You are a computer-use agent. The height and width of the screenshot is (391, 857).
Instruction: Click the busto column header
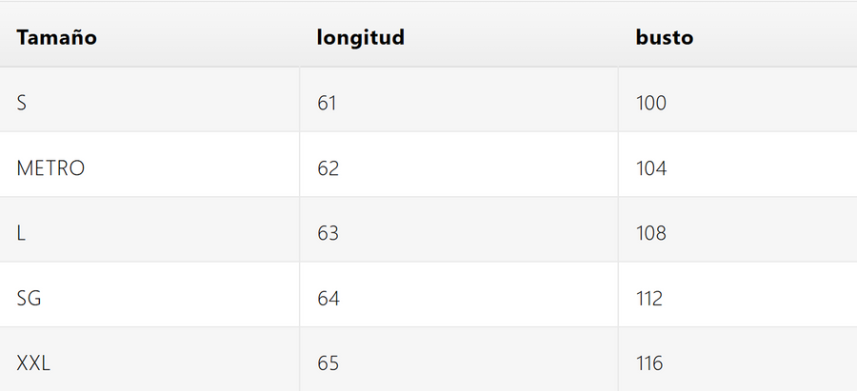(665, 38)
